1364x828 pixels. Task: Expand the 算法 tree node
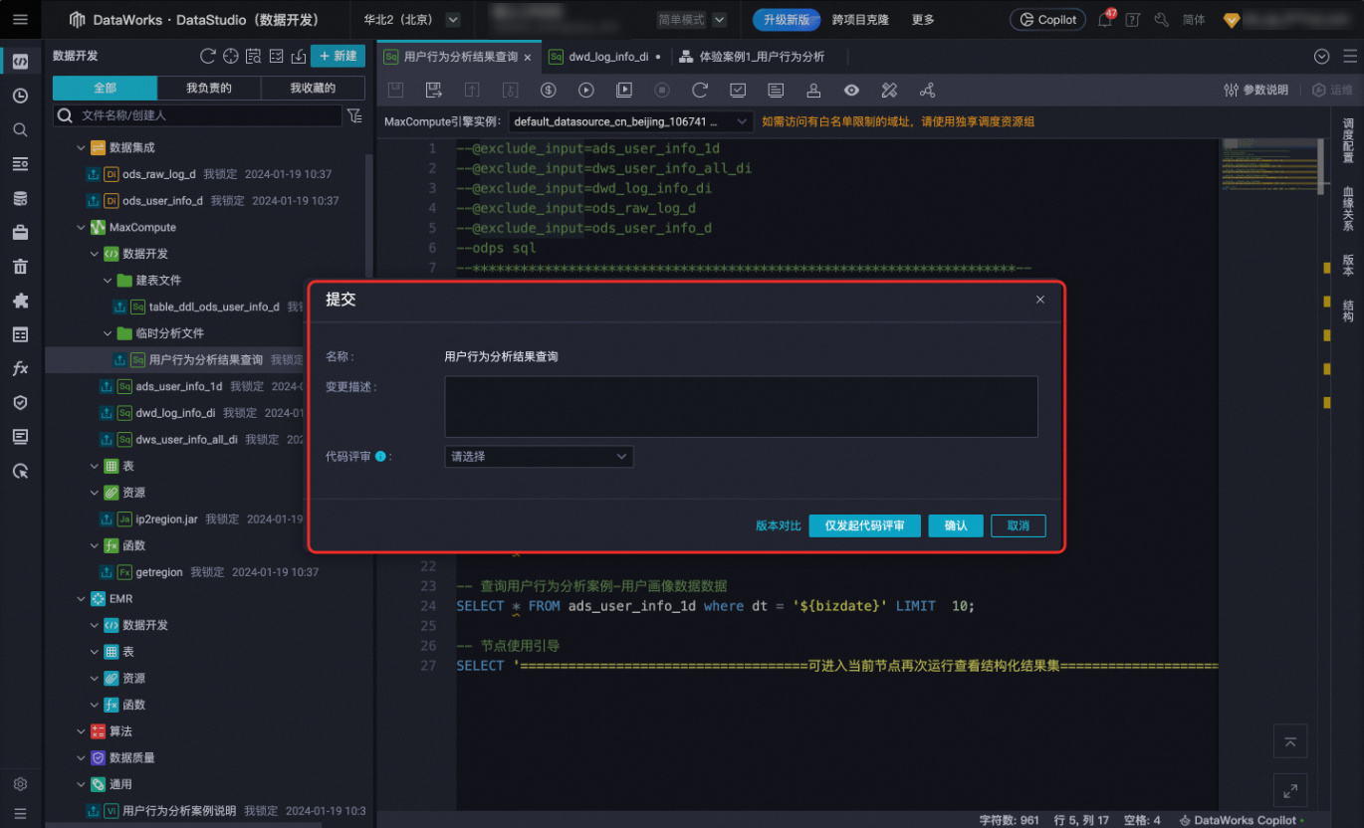click(x=82, y=730)
